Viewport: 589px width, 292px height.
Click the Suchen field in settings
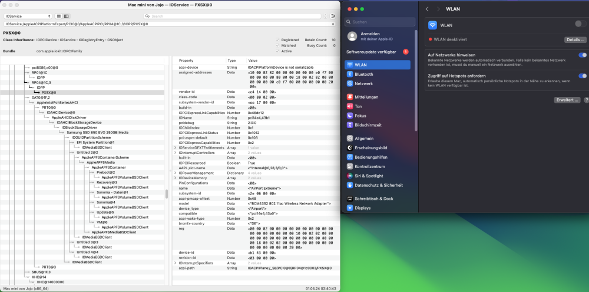[x=380, y=22]
